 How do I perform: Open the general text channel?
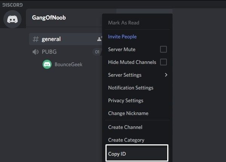(66, 39)
